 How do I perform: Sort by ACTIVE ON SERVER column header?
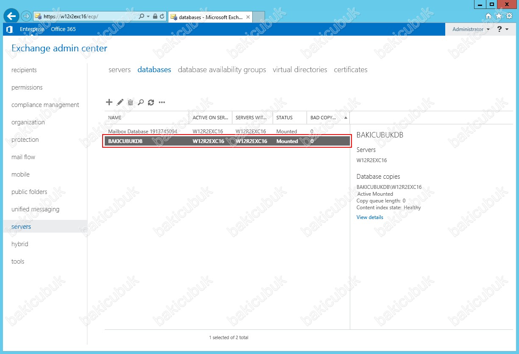coord(211,118)
